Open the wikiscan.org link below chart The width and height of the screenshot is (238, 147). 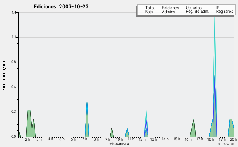click(119, 143)
